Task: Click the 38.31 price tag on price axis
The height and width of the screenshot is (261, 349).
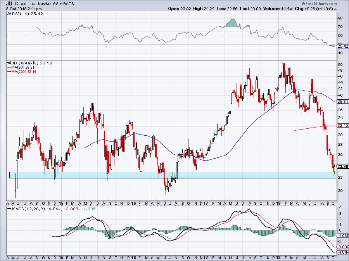Action: pyautogui.click(x=342, y=102)
